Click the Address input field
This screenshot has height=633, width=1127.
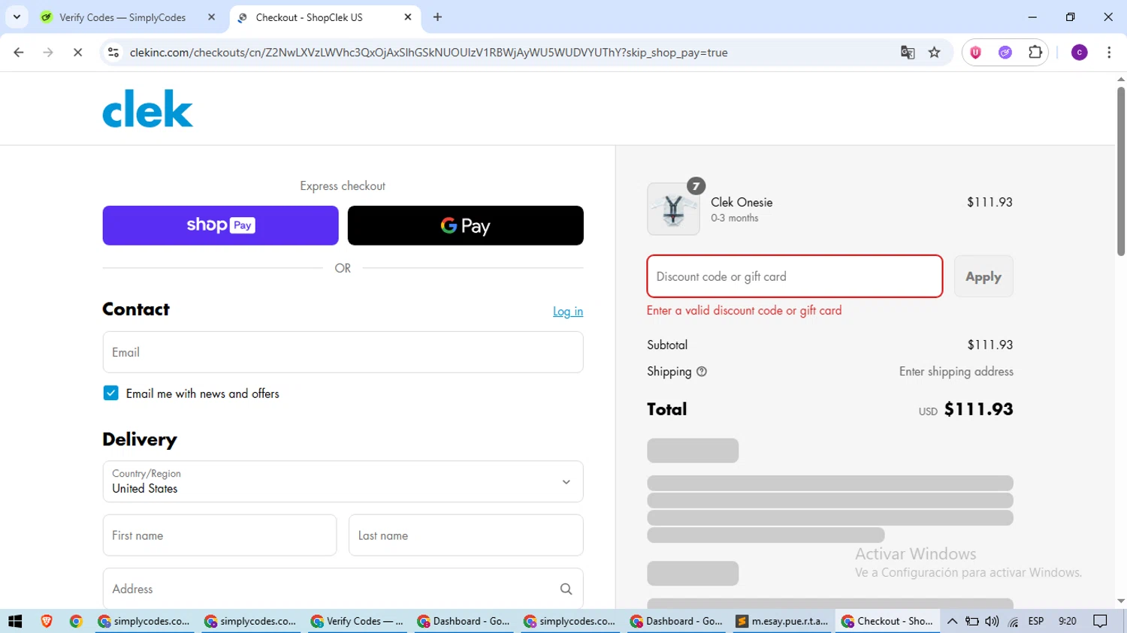[343, 589]
